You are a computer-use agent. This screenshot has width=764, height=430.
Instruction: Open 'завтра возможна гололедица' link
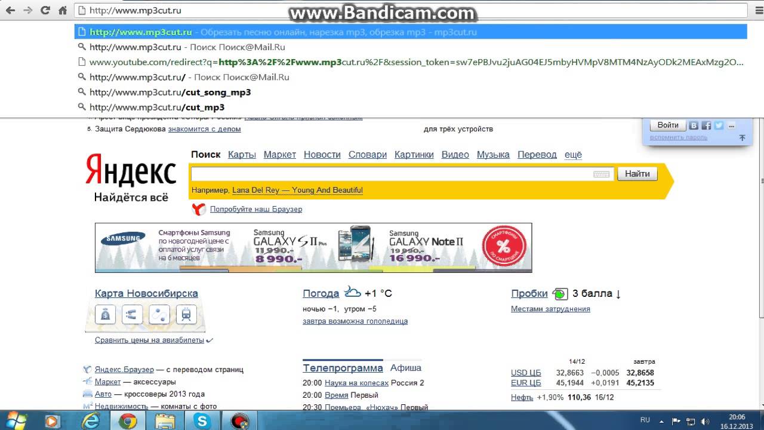point(355,321)
